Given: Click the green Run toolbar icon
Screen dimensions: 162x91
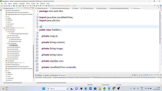Looking at the screenshot, I should pyautogui.click(x=20, y=6).
